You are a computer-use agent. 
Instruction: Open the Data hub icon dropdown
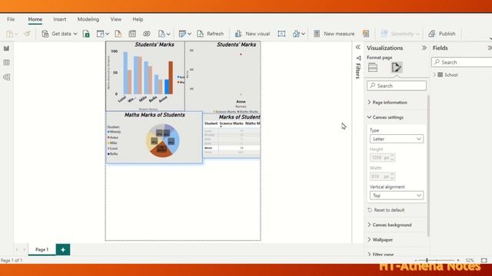pos(102,34)
